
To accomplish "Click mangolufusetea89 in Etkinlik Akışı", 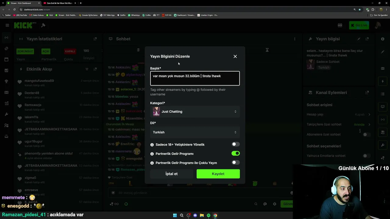I will (39, 81).
